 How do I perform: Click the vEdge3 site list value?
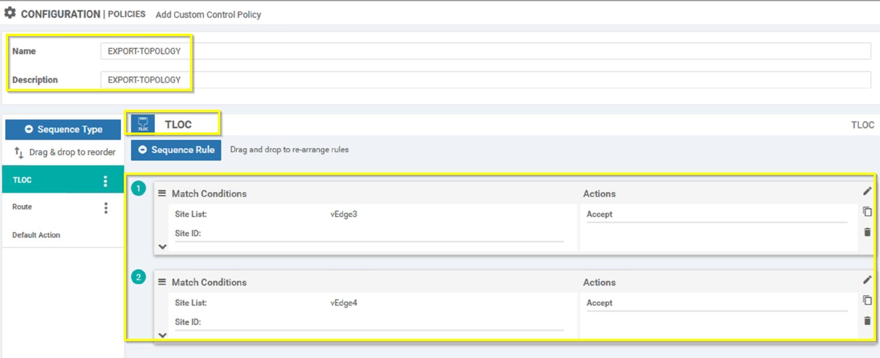pos(344,214)
